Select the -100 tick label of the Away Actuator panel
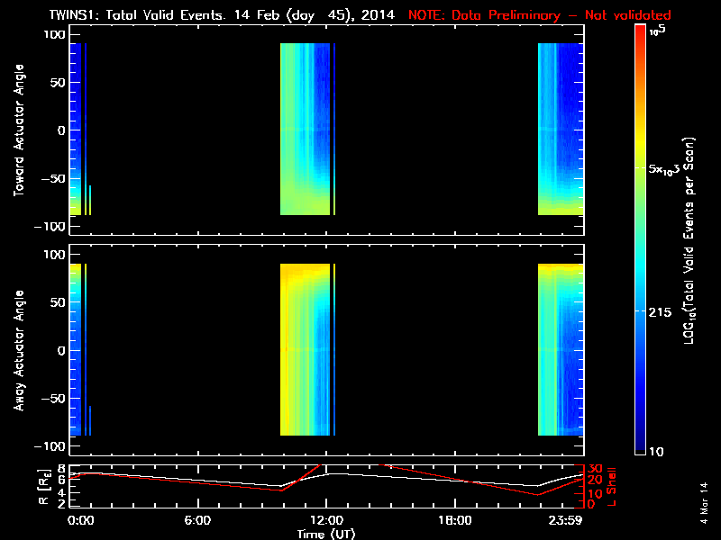Viewport: 721px width, 540px height. coord(50,445)
